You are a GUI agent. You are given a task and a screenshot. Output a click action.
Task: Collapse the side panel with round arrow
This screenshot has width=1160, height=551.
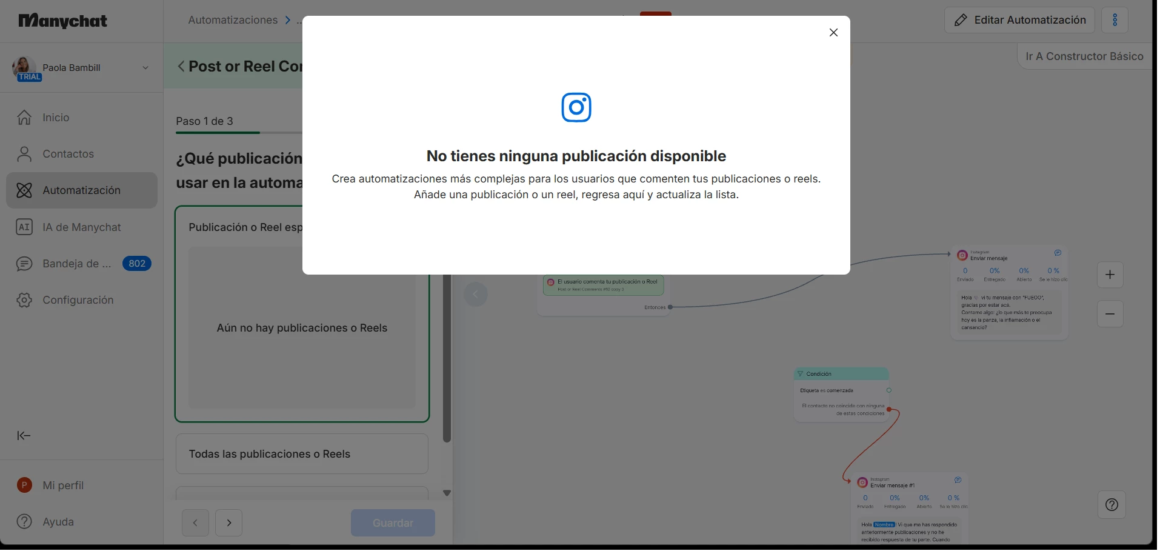coord(476,295)
